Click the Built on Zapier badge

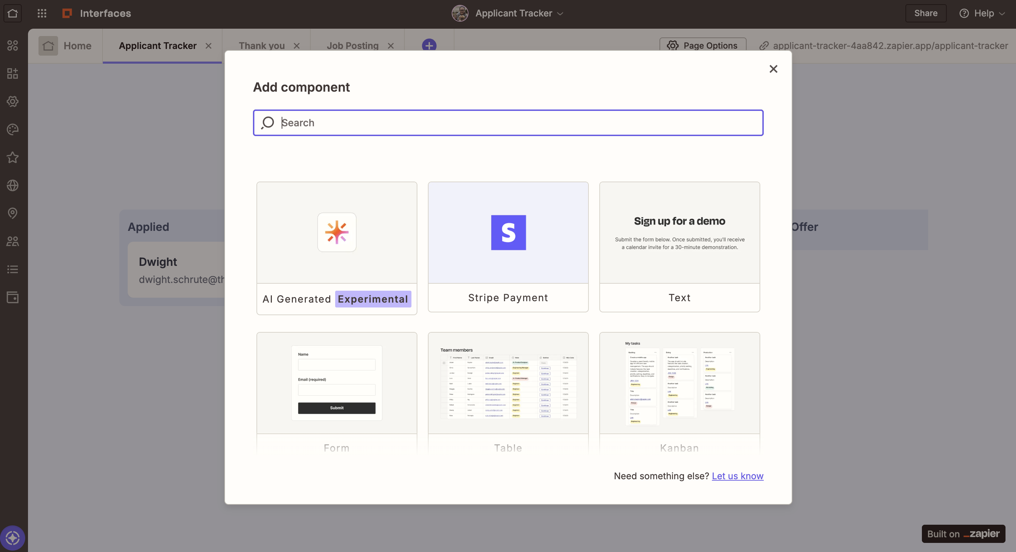(963, 534)
